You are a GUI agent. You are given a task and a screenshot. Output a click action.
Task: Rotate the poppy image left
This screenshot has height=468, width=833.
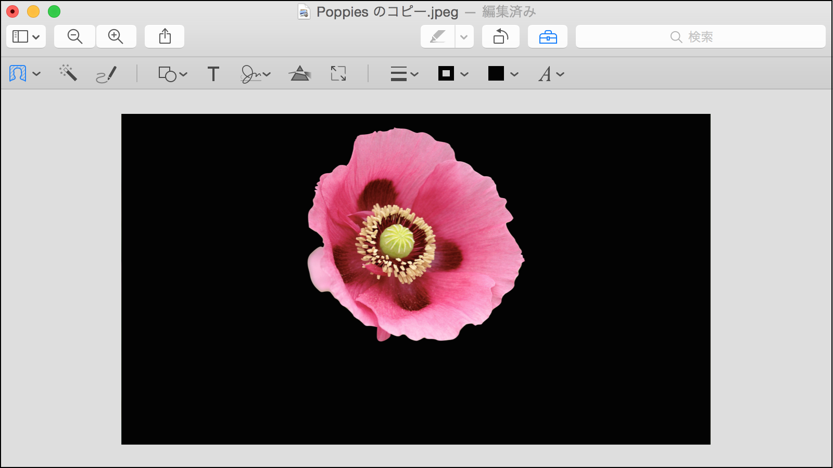point(500,36)
